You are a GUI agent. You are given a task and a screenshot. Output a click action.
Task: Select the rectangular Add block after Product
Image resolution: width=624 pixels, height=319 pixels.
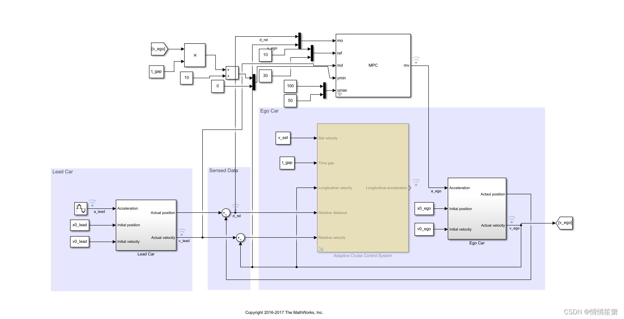pyautogui.click(x=232, y=73)
